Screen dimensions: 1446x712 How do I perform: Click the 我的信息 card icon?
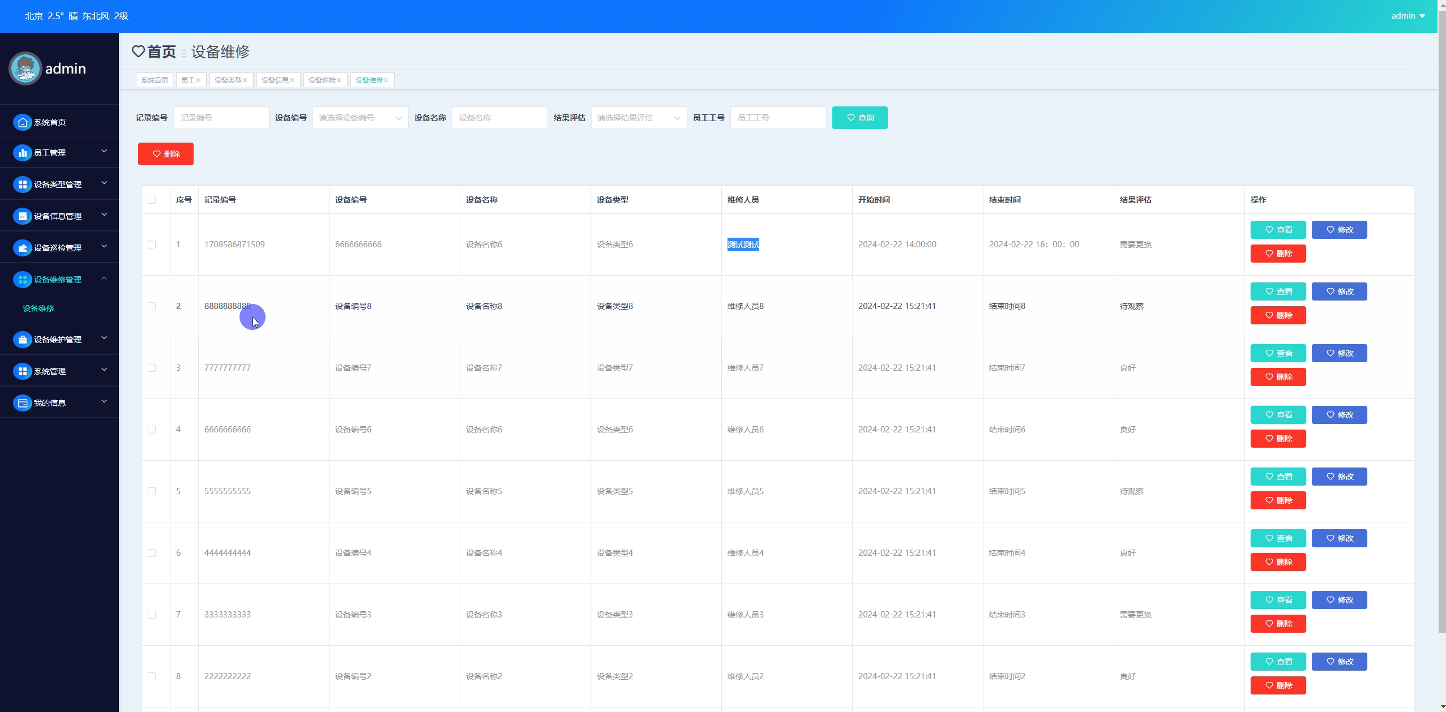pos(22,403)
